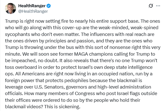This screenshot has height=111, width=164.
Task: Click the word 'sycophants' in the post
Action: pos(17,34)
